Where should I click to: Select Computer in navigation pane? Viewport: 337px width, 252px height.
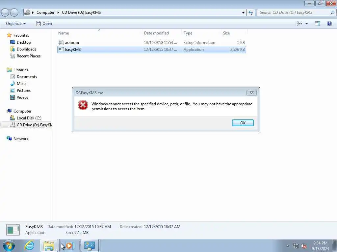coord(22,111)
